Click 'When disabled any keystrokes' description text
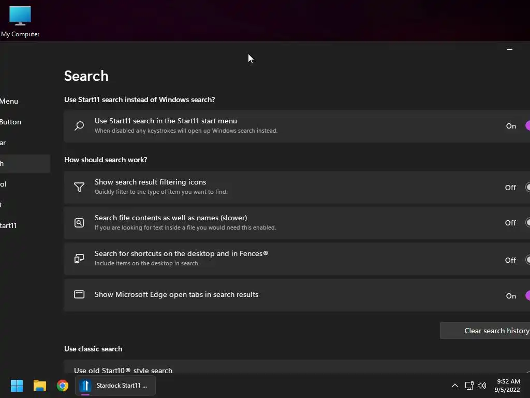Screen dimensions: 530x398 (186, 131)
